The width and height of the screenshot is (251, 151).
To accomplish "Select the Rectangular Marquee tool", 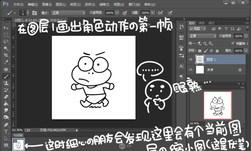I will (x=6, y=35).
